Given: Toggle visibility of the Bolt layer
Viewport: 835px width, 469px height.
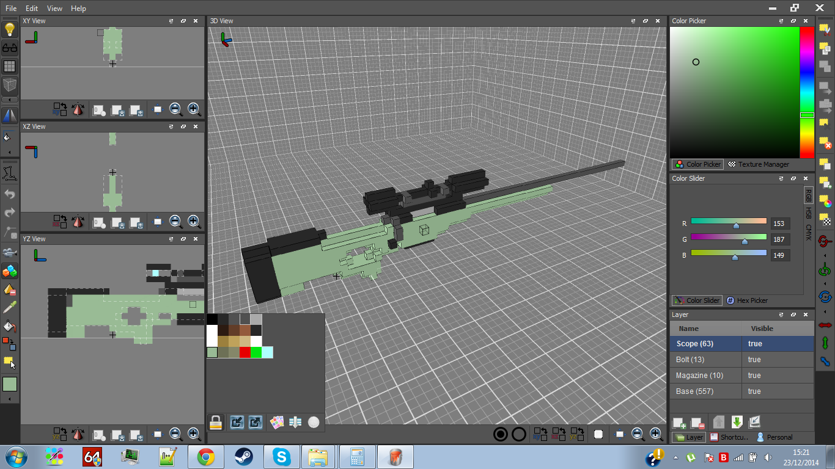Looking at the screenshot, I should tap(754, 360).
